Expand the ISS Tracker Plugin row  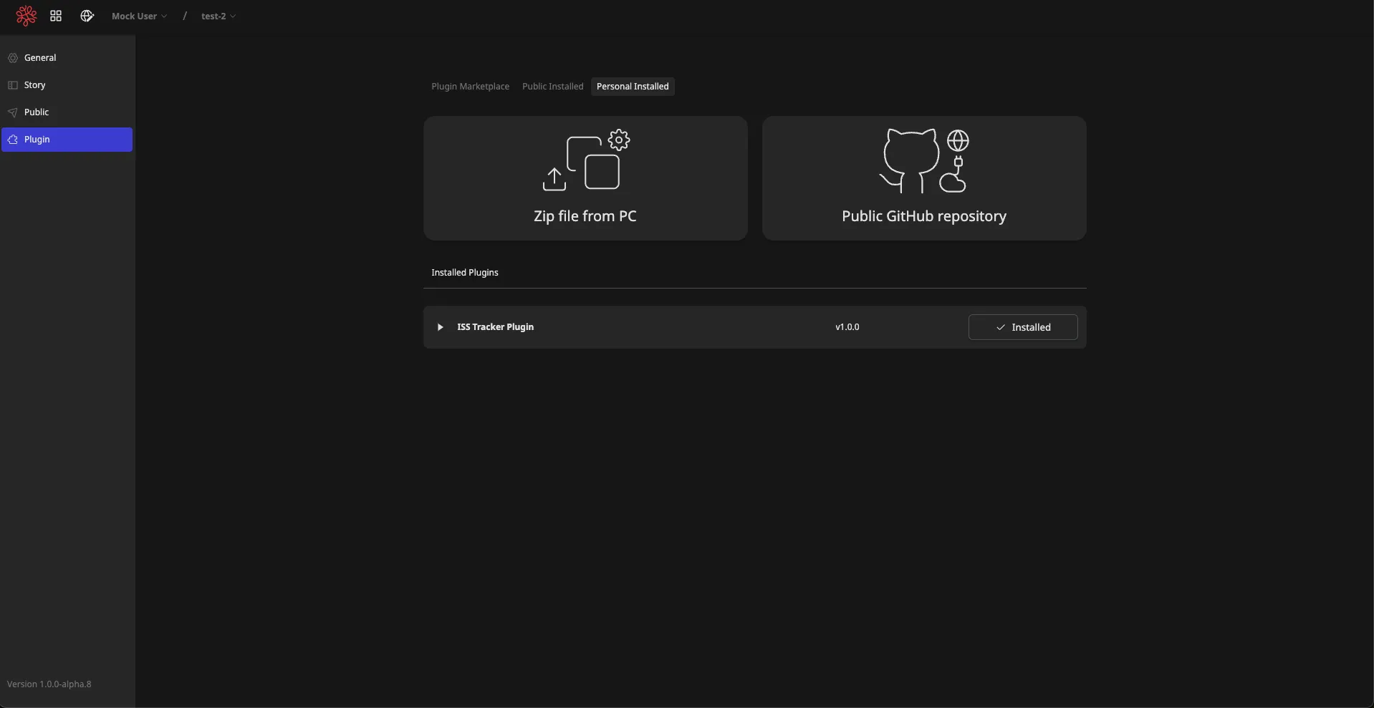440,327
